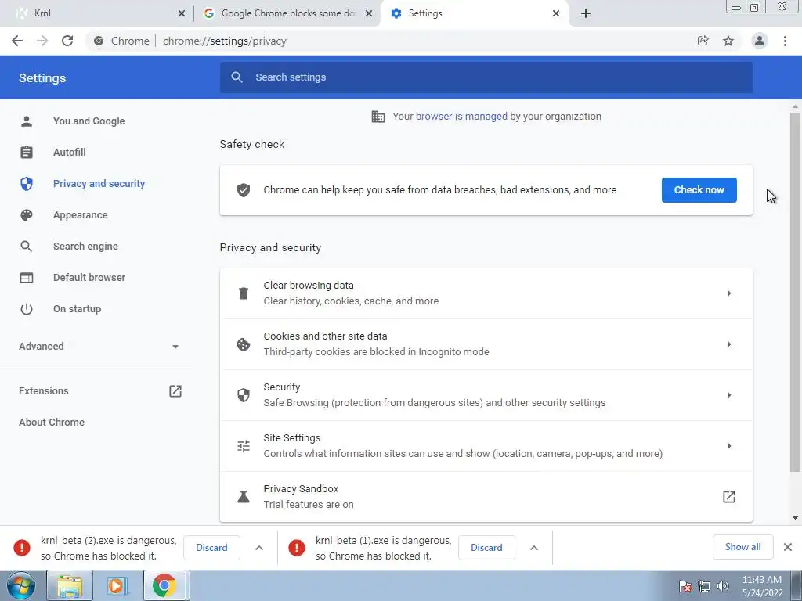Close the Google Chrome blocks downloads tab
This screenshot has width=802, height=601.
369,14
